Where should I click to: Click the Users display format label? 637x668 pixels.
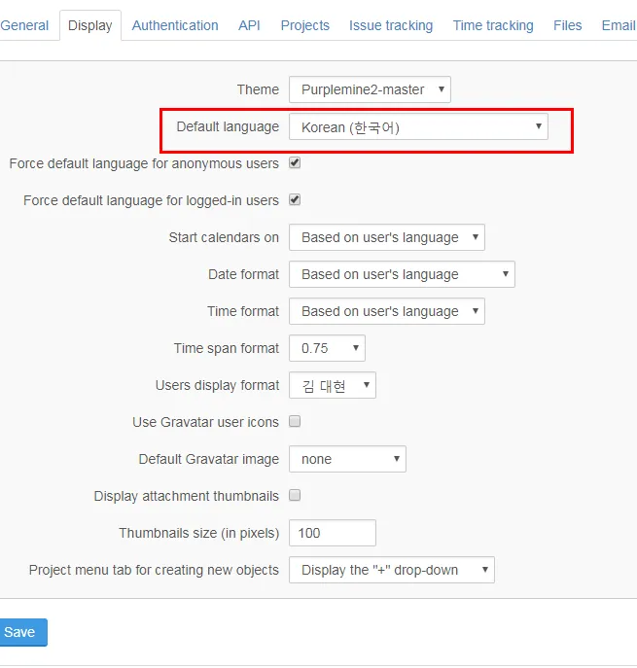(x=217, y=386)
